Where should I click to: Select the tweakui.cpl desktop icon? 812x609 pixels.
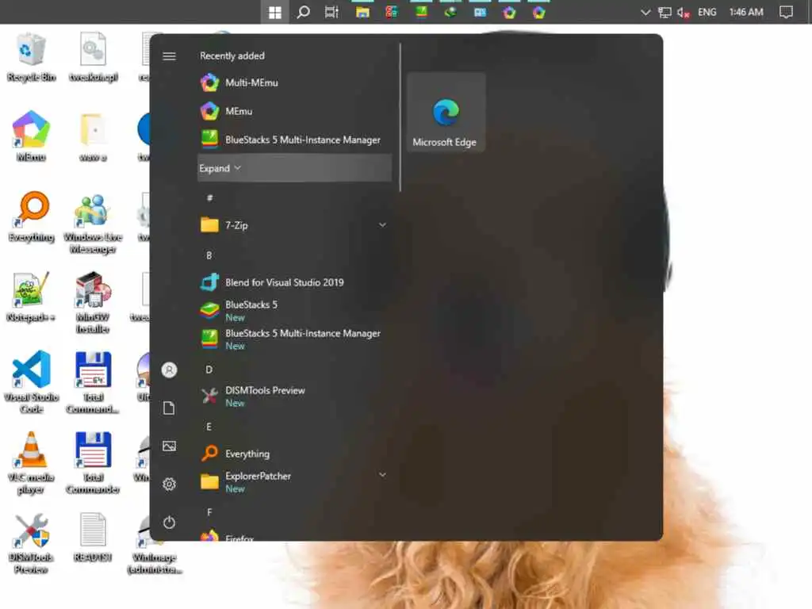coord(94,57)
